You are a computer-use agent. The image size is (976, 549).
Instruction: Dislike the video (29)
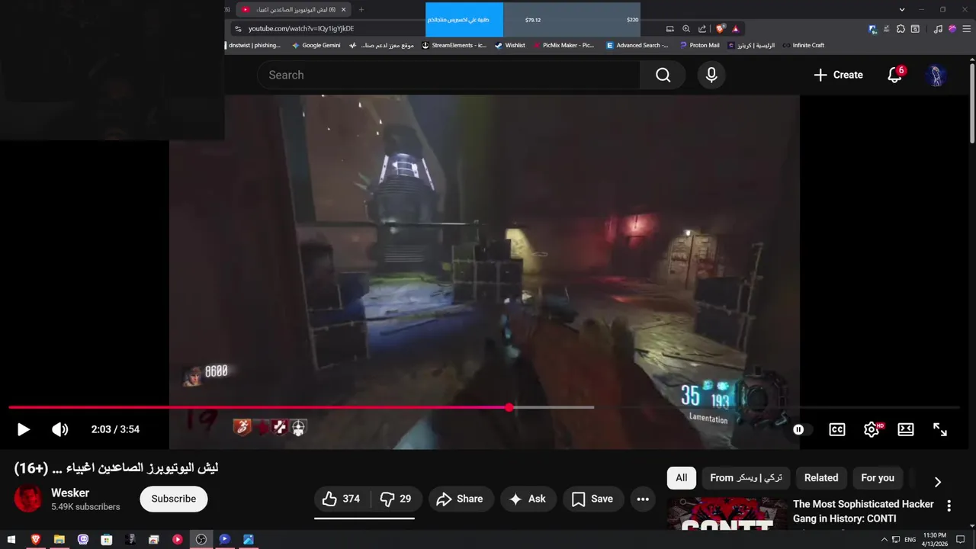tap(395, 499)
